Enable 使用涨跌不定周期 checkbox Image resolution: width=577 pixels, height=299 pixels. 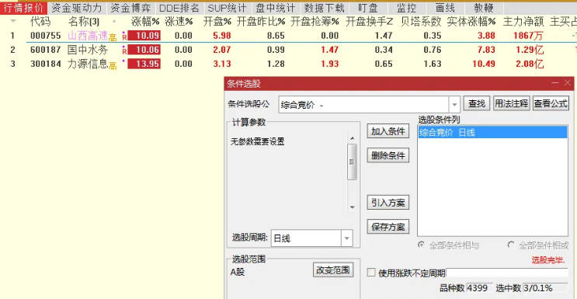point(371,273)
